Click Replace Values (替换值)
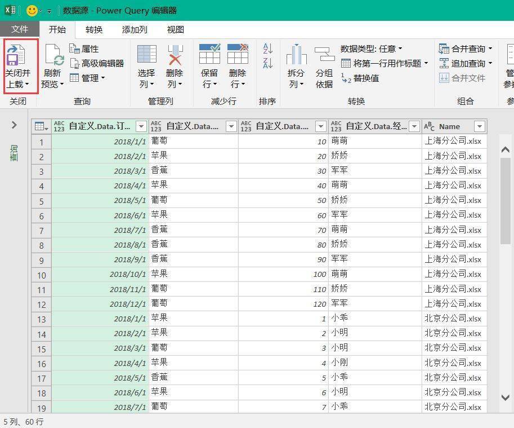 (x=360, y=78)
